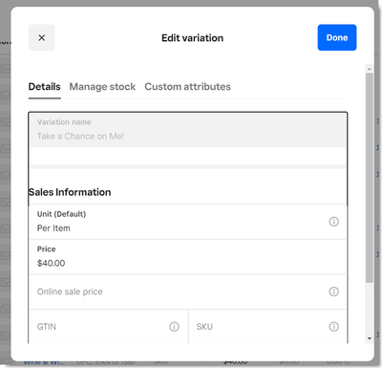Click the dialog's vertical scrollbar thumb
The width and height of the screenshot is (382, 368).
(x=370, y=178)
